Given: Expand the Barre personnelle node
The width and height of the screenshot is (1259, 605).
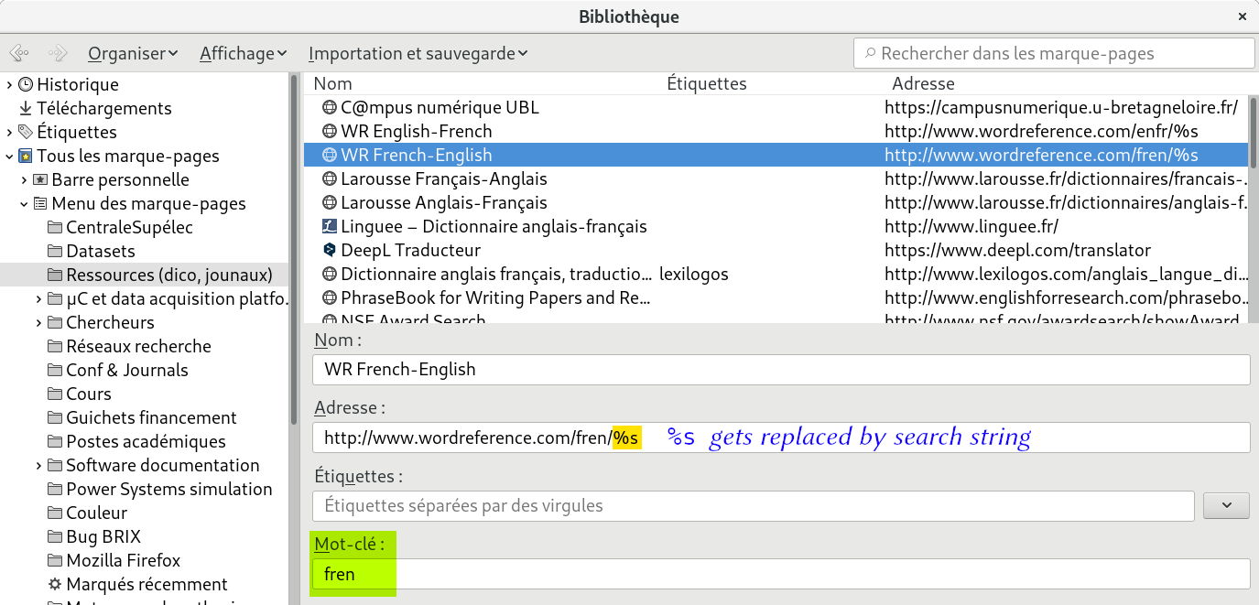Looking at the screenshot, I should click(24, 179).
